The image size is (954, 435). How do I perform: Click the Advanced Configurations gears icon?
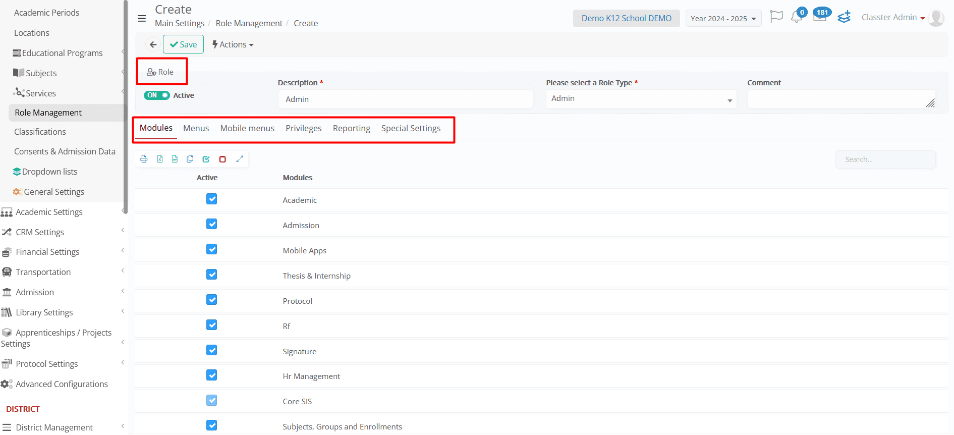(x=7, y=384)
